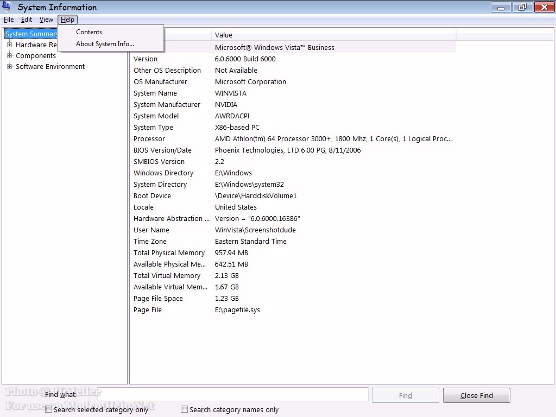This screenshot has width=556, height=417.
Task: Enable Search selected category only
Action: click(x=48, y=409)
